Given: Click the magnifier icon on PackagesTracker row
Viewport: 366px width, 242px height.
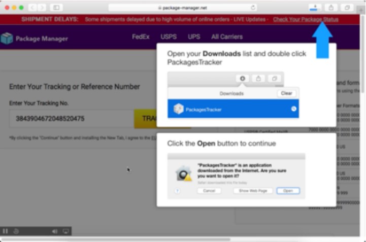Looking at the screenshot, I should coord(293,109).
